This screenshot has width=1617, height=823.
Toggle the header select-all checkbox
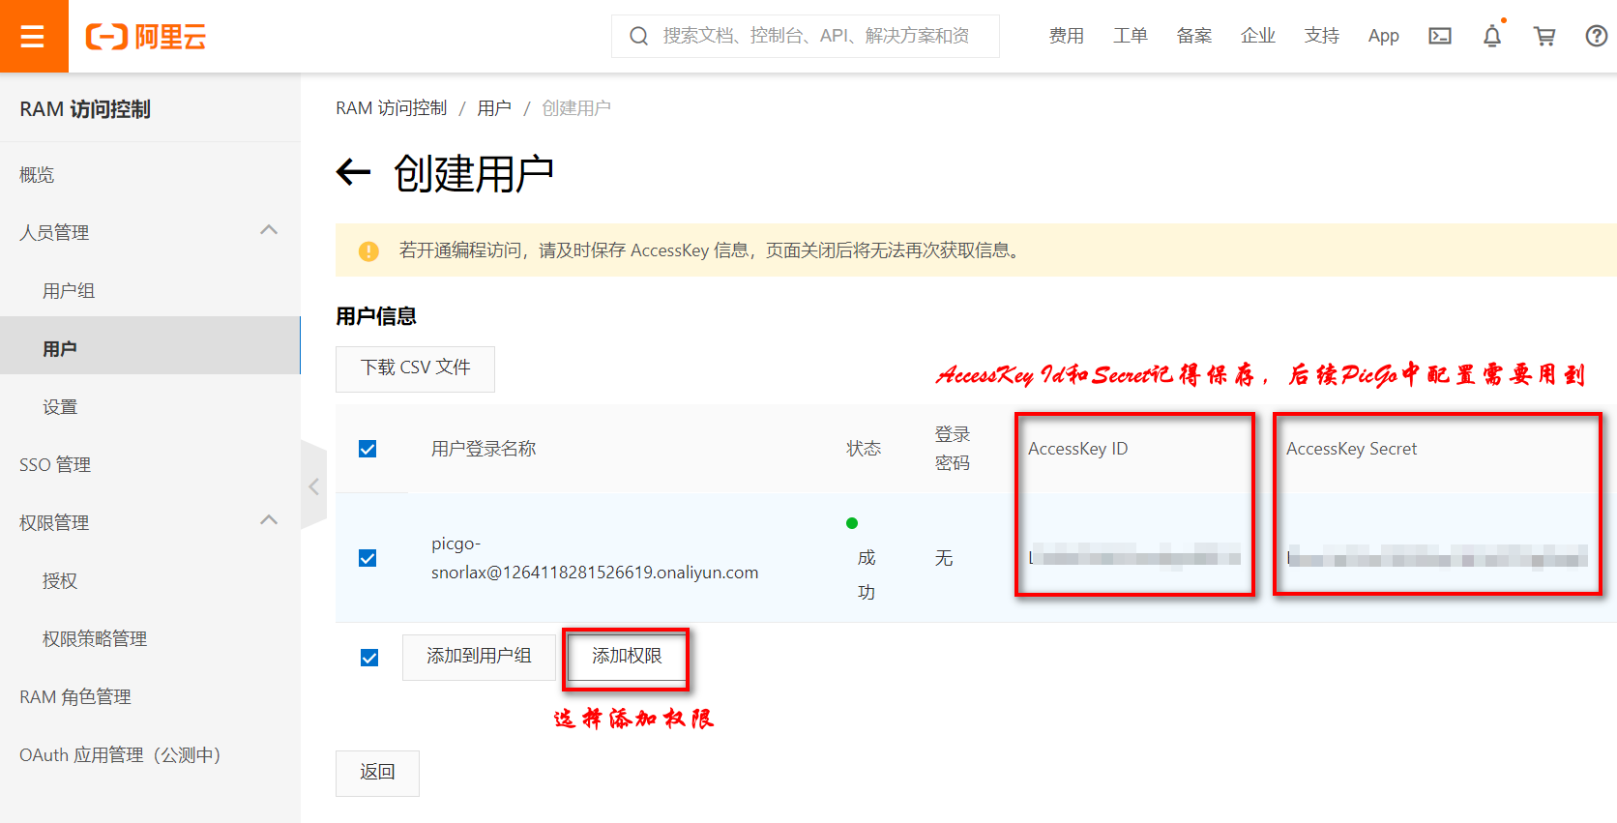[367, 449]
